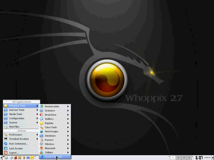Image resolution: width=214 pixels, height=160 pixels.
Task: Open Terminal Sessions entry
Action: 21,139
